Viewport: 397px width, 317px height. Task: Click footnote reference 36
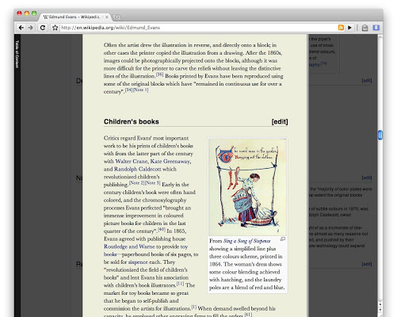point(159,74)
